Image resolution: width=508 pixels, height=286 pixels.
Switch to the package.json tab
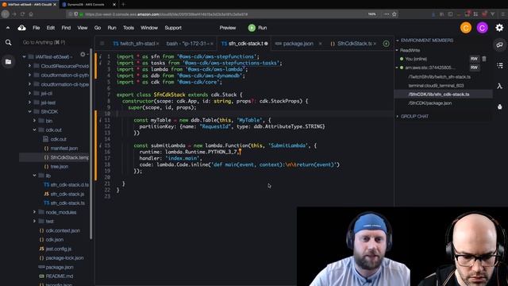coord(298,44)
